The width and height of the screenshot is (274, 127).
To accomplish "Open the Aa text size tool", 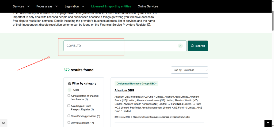I will pos(4,123).
